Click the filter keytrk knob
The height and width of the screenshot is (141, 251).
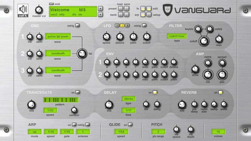point(198,29)
